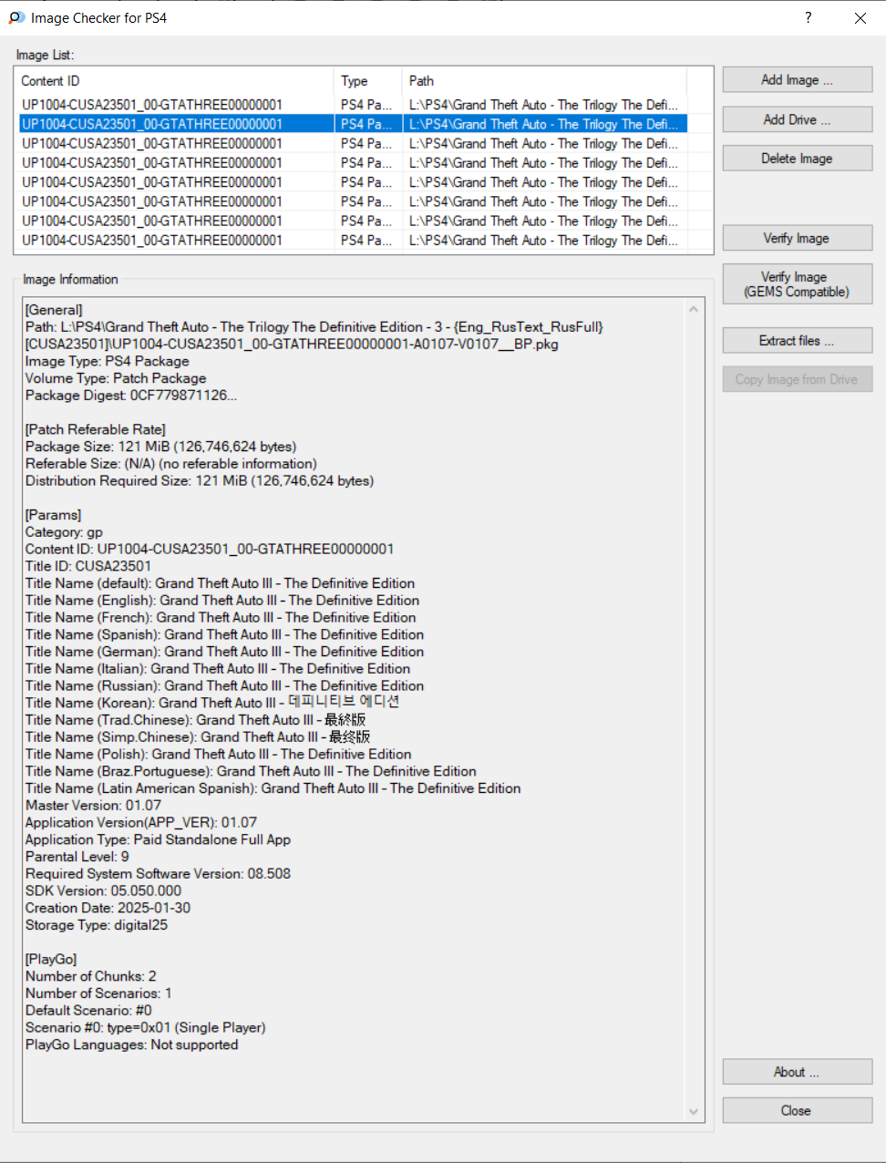Click the 'Volume Type: Patch Package' line
This screenshot has width=886, height=1163.
[116, 378]
